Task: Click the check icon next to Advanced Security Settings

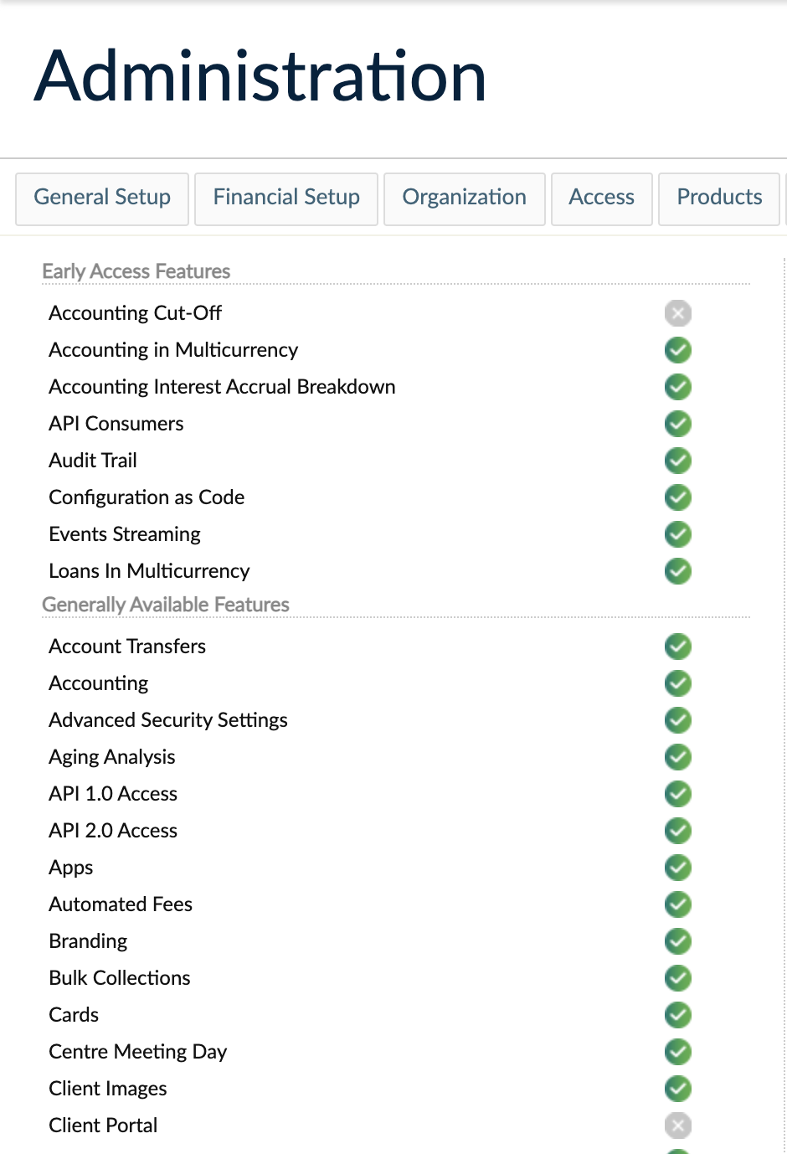Action: 677,720
